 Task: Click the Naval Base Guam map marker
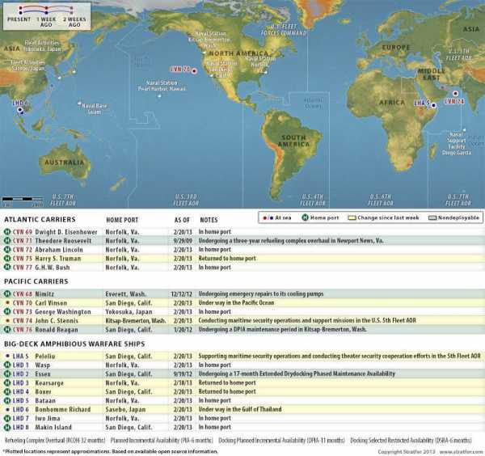point(81,103)
